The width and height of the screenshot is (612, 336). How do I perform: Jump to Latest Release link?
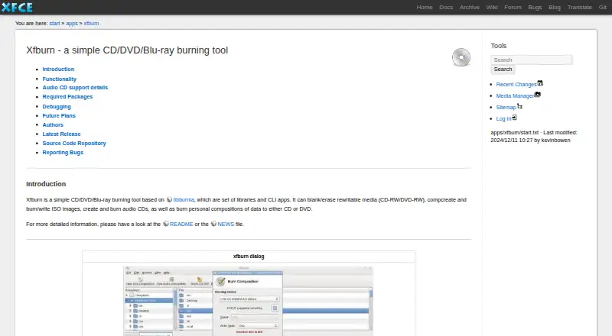pyautogui.click(x=61, y=134)
